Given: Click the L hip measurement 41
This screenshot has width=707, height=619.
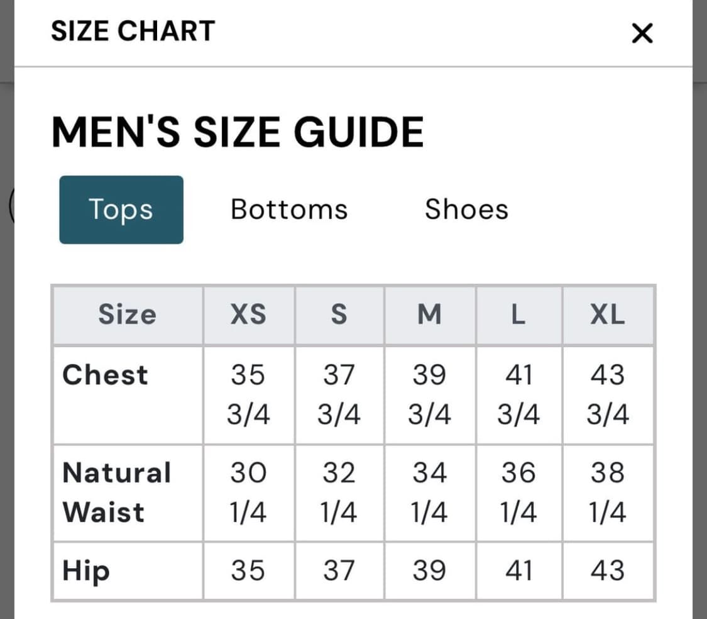Looking at the screenshot, I should 518,571.
